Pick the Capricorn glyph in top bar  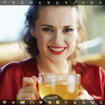pos(83,3)
